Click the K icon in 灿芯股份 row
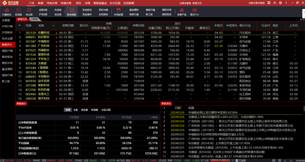 [x=56, y=37]
